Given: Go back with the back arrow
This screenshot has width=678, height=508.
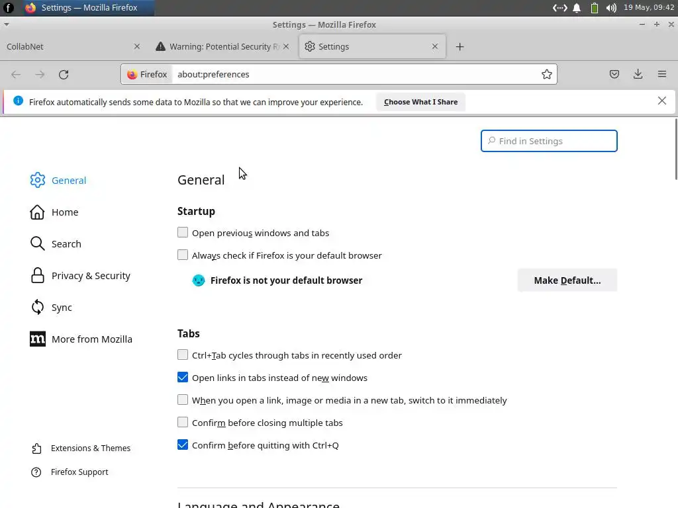Looking at the screenshot, I should pos(16,74).
